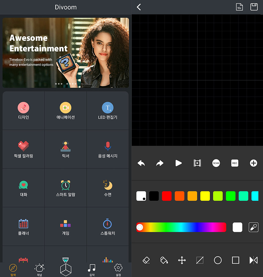Image resolution: width=263 pixels, height=277 pixels.
Task: Activate the eyedropper color picker
Action: (x=254, y=227)
